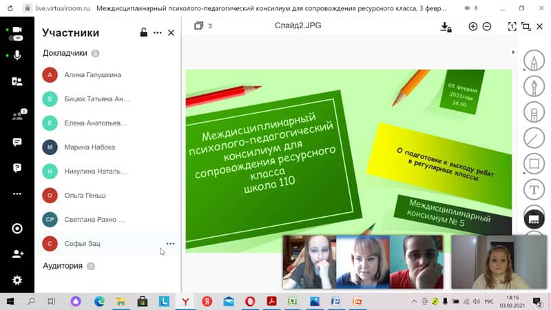The height and width of the screenshot is (310, 551).
Task: Close the Слайд2.JPG presentation
Action: click(540, 26)
